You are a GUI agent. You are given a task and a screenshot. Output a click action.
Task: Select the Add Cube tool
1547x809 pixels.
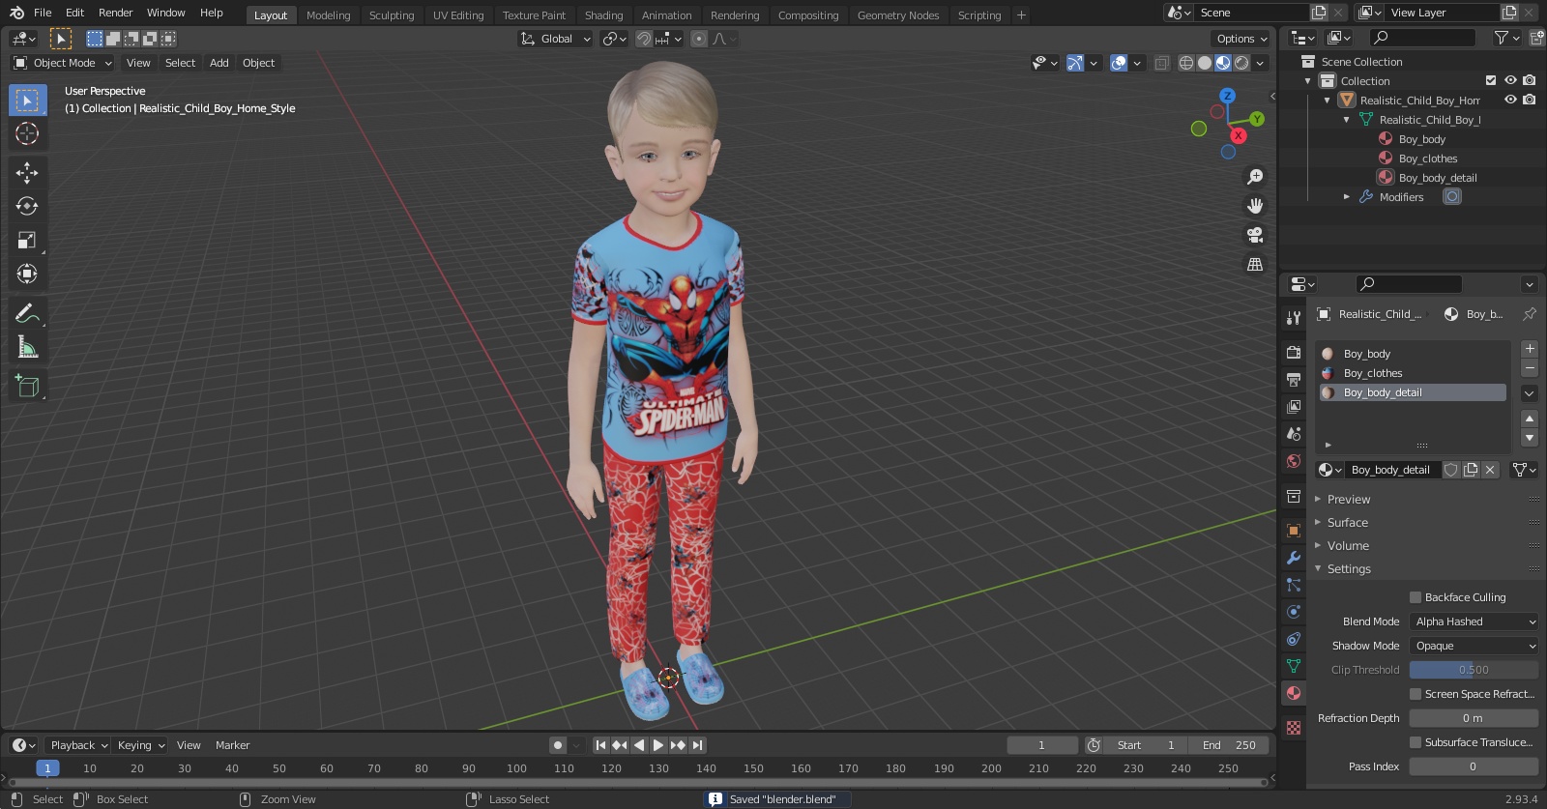point(27,387)
